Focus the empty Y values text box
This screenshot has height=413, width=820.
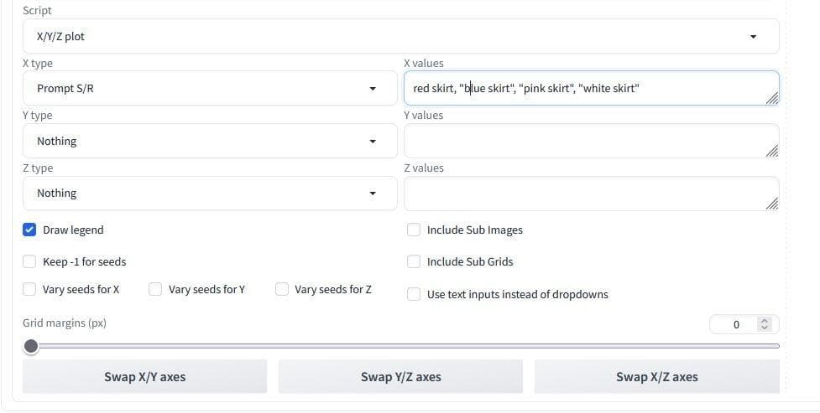coord(588,141)
